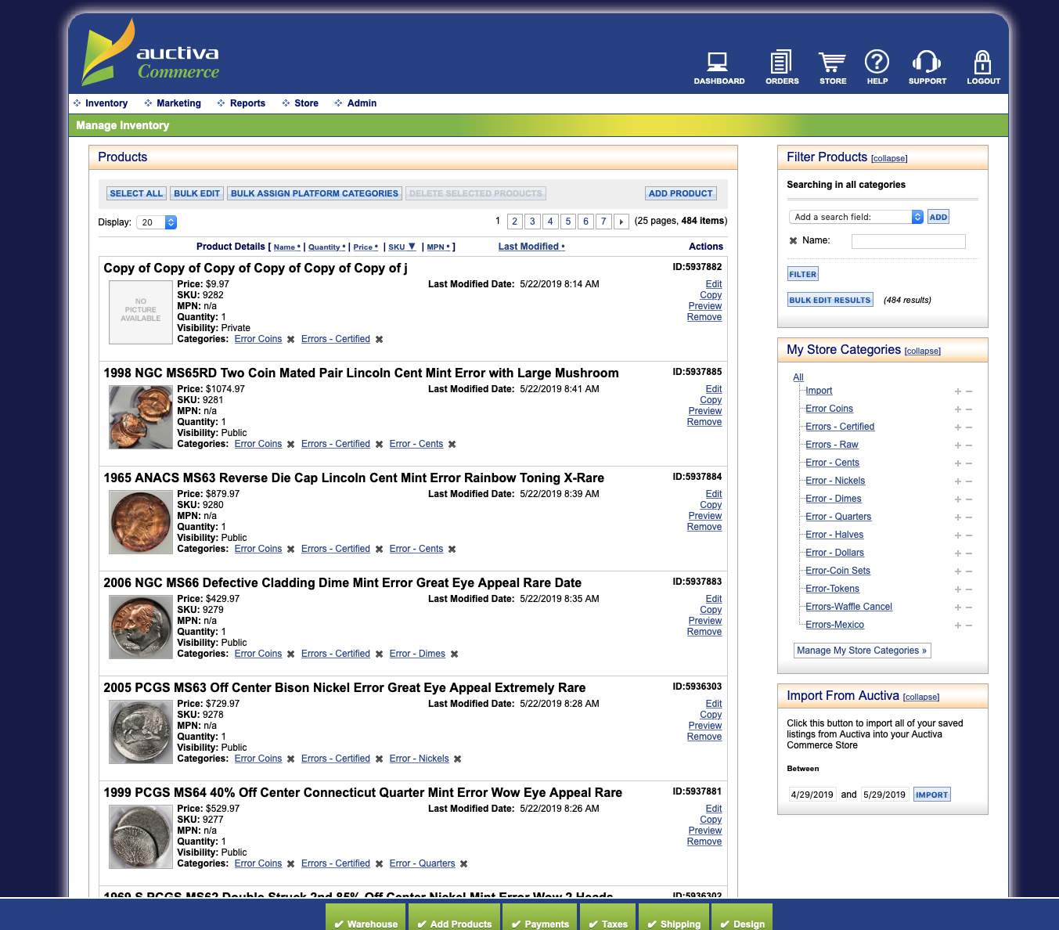Click the Auctiva Commerce logo

click(x=151, y=53)
